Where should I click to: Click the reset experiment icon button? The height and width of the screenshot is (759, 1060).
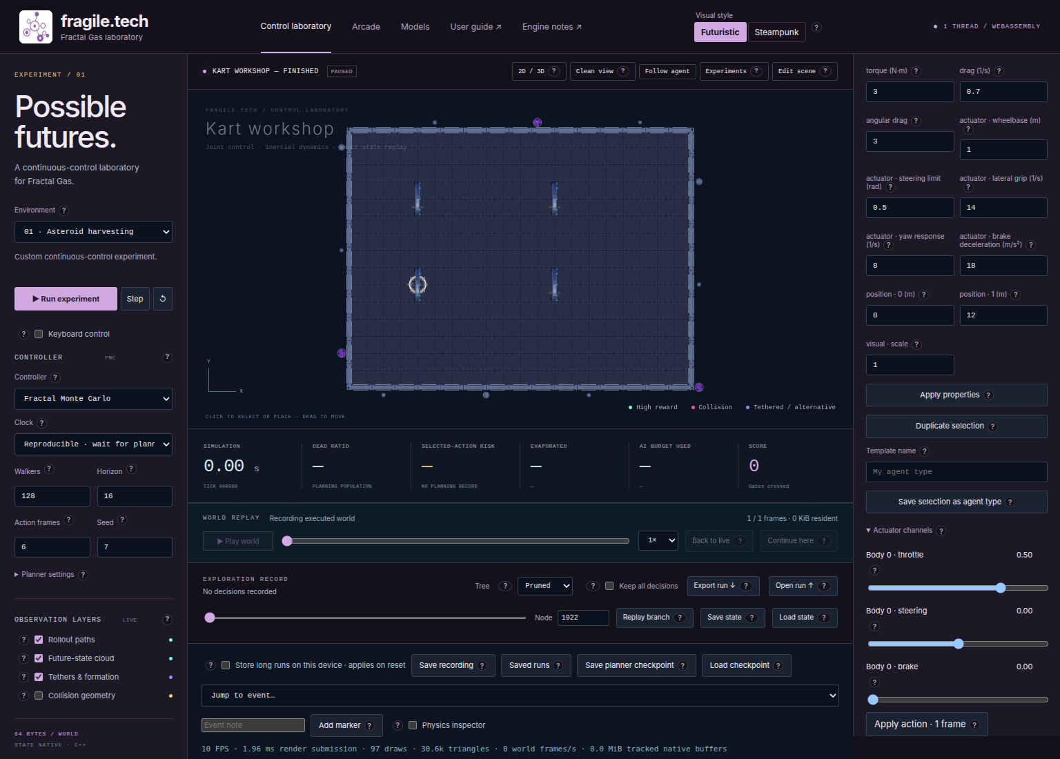pyautogui.click(x=163, y=299)
